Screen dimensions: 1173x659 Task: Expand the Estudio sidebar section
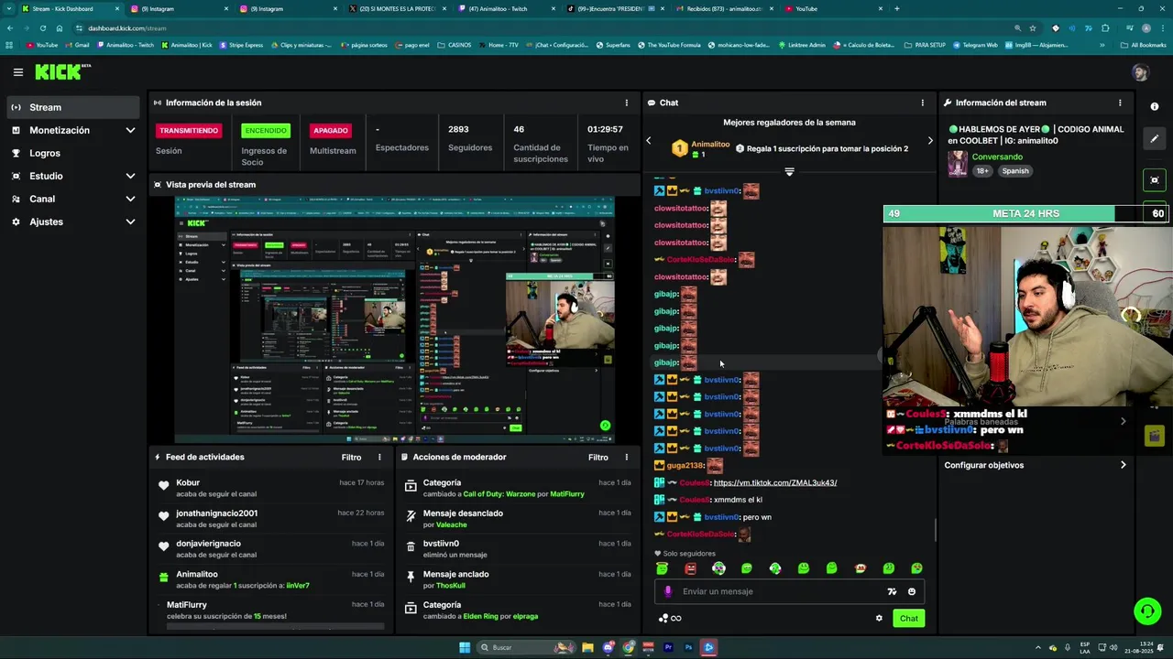(x=73, y=176)
